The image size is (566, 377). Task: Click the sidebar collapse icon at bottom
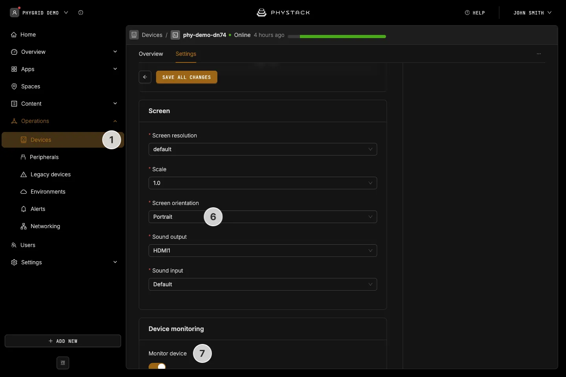coord(63,363)
